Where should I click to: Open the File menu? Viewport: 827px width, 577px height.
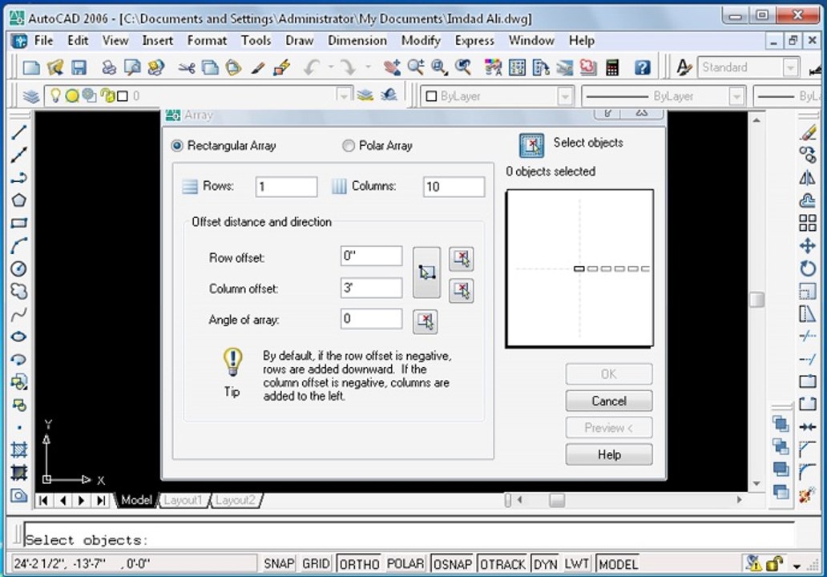[x=43, y=41]
